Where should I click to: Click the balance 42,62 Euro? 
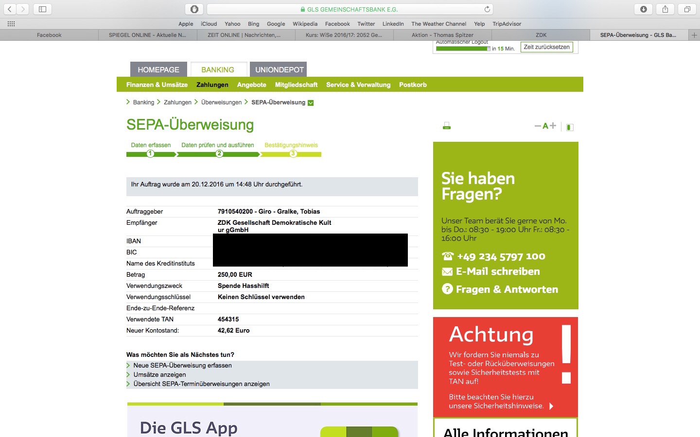pyautogui.click(x=233, y=331)
